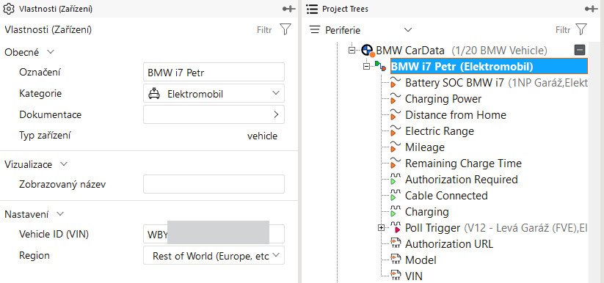This screenshot has height=283, width=604.
Task: Click the Electric Range analog icon
Action: [x=396, y=131]
